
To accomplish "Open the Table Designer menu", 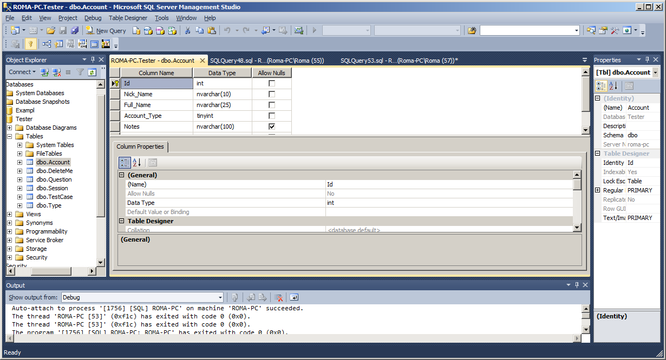I will [128, 18].
